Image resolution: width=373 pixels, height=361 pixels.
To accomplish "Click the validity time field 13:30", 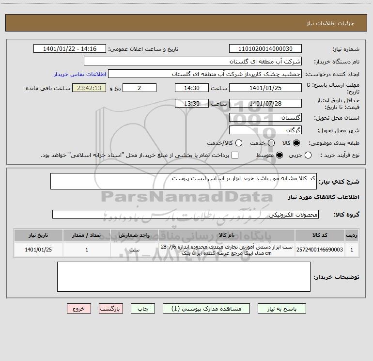I will click(192, 103).
